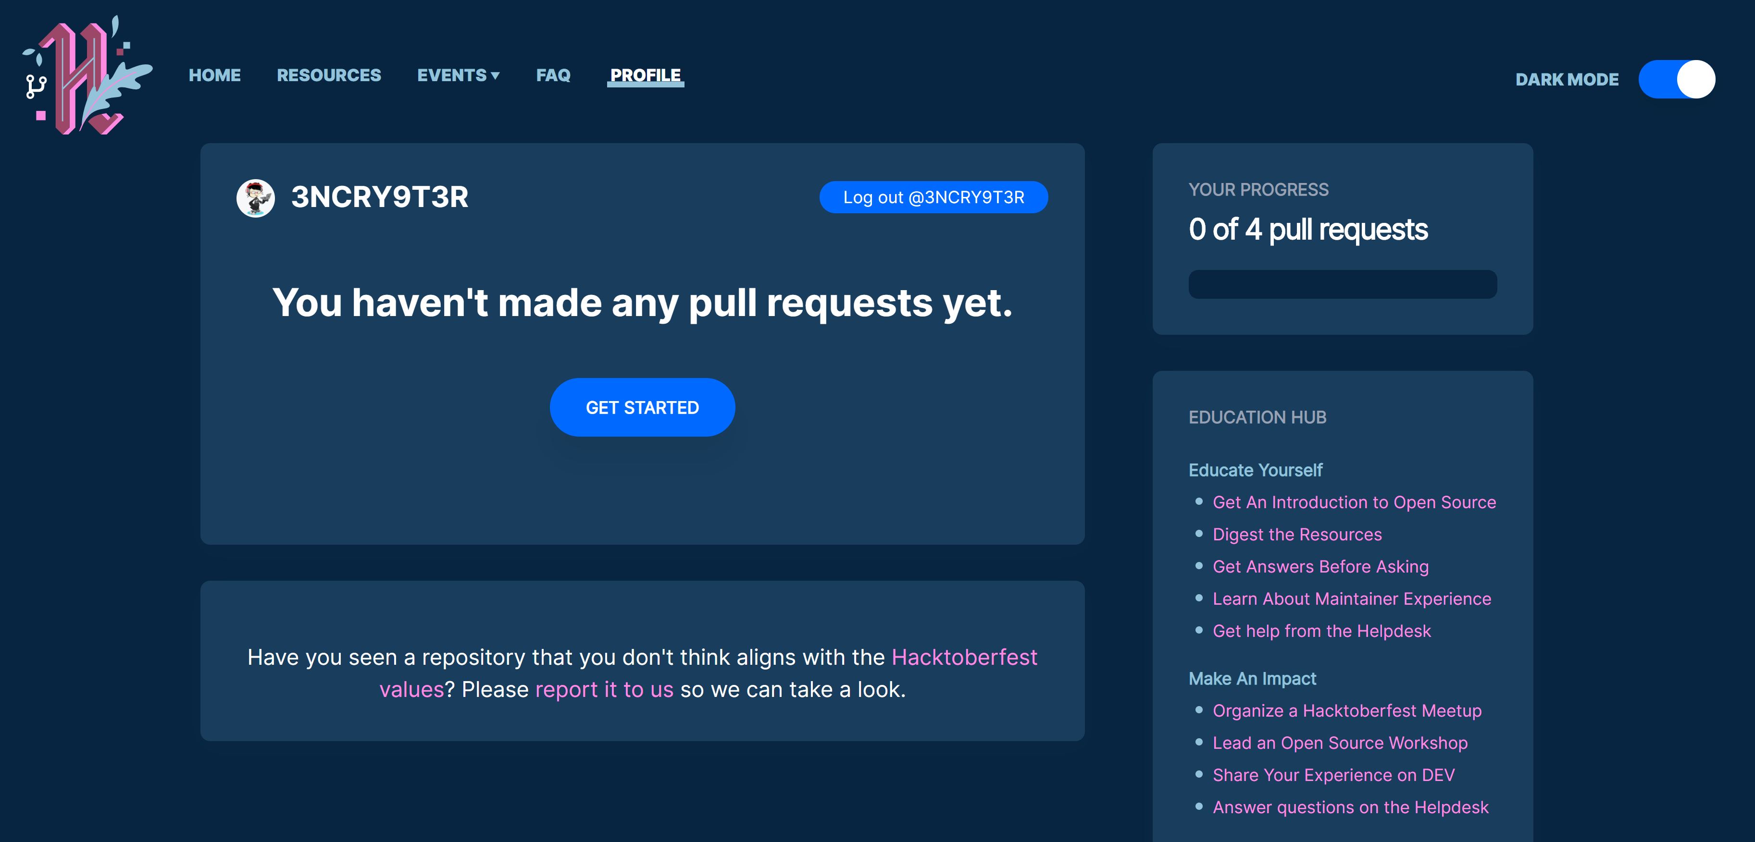1755x842 pixels.
Task: Open Get help from the Helpdesk
Action: pyautogui.click(x=1321, y=631)
